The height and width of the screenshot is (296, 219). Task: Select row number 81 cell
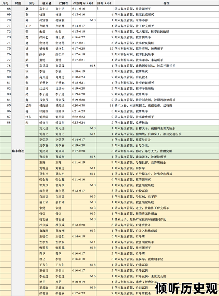pos(6,83)
